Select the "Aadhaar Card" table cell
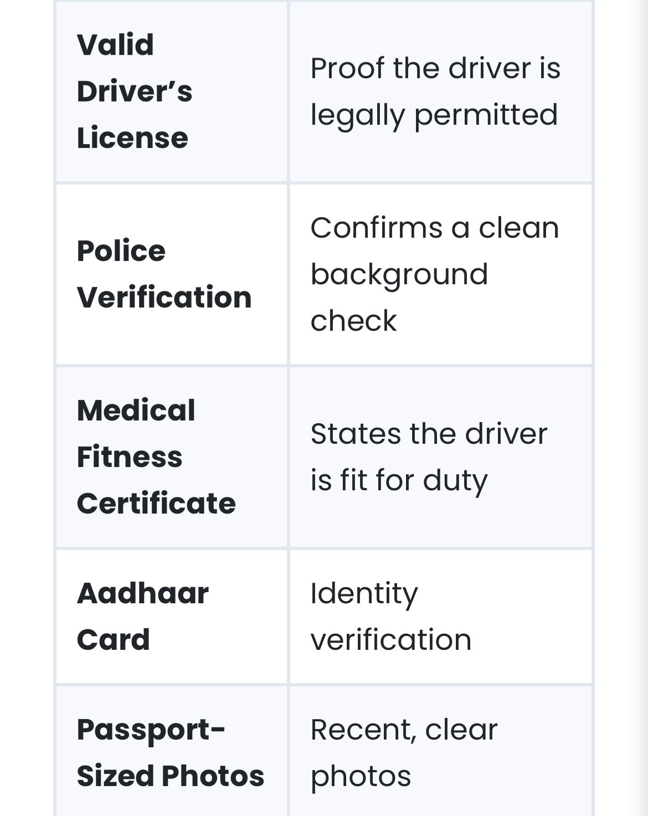Viewport: 648px width, 816px height. pos(171,616)
